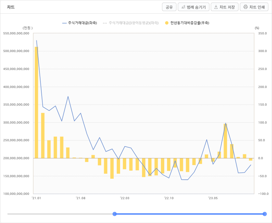Screen dimensions: 272x223
Task: Click the -100.0 right axis value
Action: 263,194
